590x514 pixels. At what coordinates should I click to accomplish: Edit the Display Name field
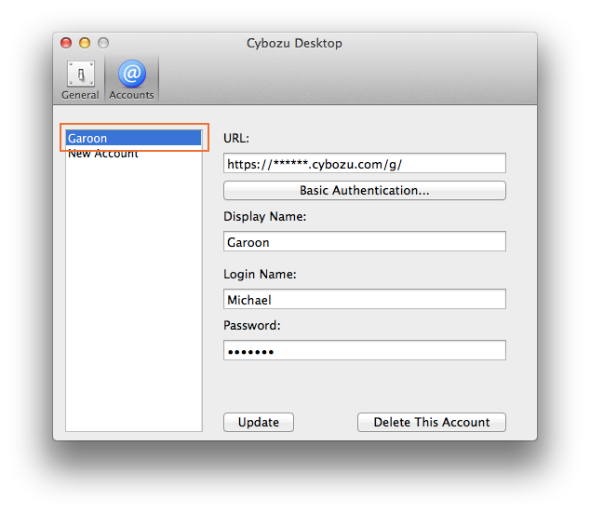[364, 241]
